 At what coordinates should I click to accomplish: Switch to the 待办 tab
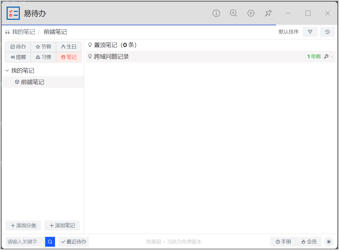pyautogui.click(x=18, y=47)
